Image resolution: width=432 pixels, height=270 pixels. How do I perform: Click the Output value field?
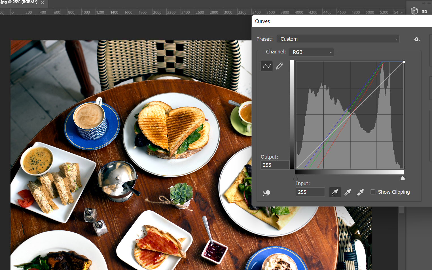click(x=275, y=165)
